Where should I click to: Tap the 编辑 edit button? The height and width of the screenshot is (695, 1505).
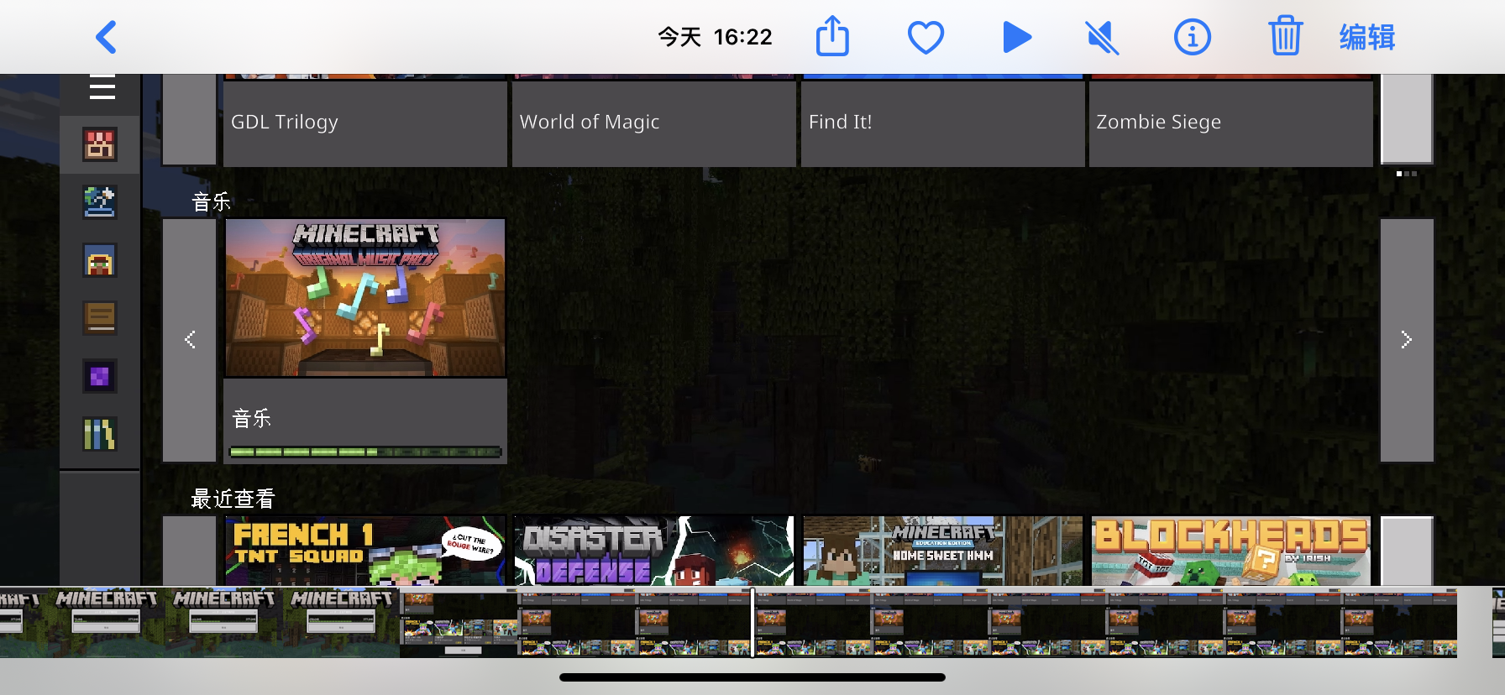tap(1366, 38)
